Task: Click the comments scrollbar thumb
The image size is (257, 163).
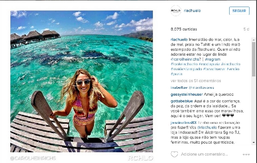Action: click(254, 59)
